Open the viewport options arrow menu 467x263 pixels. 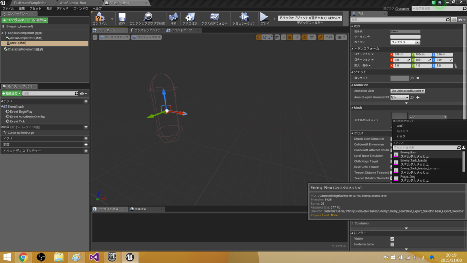click(x=95, y=37)
